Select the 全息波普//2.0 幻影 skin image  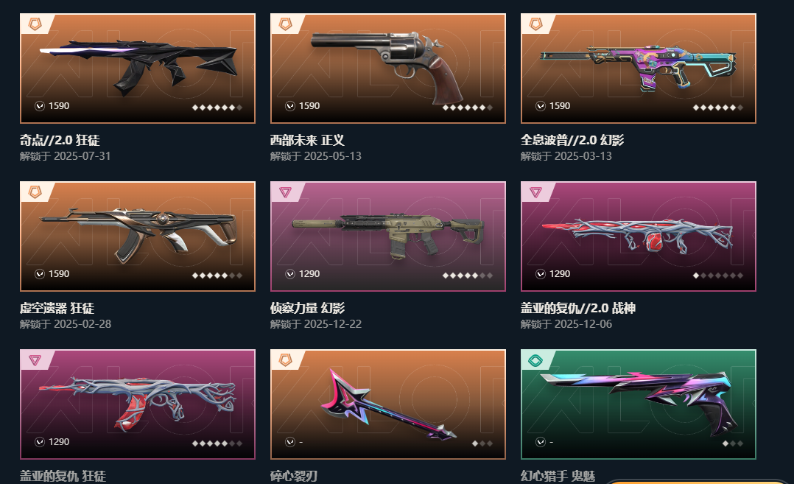[x=639, y=69]
